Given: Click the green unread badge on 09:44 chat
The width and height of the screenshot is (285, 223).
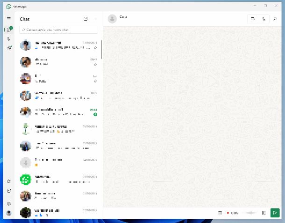Looking at the screenshot, I should 95,114.
